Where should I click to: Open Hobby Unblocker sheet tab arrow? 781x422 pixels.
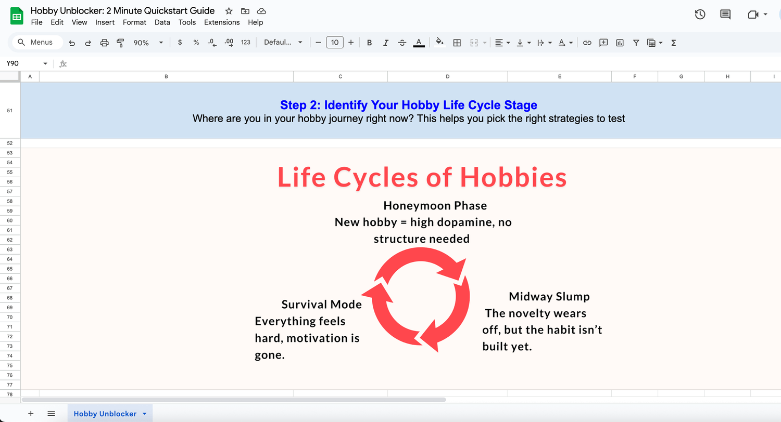point(144,414)
